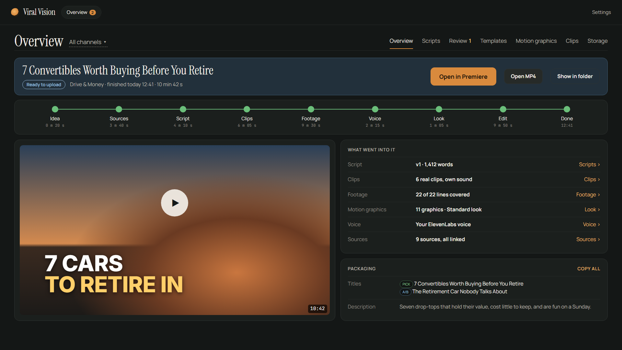The width and height of the screenshot is (622, 350).
Task: Open the Clips link in Clips row
Action: 592,180
